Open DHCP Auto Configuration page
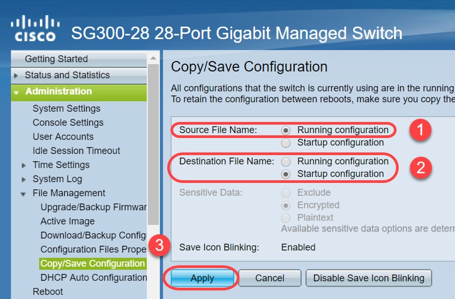The height and width of the screenshot is (299, 455). click(93, 278)
